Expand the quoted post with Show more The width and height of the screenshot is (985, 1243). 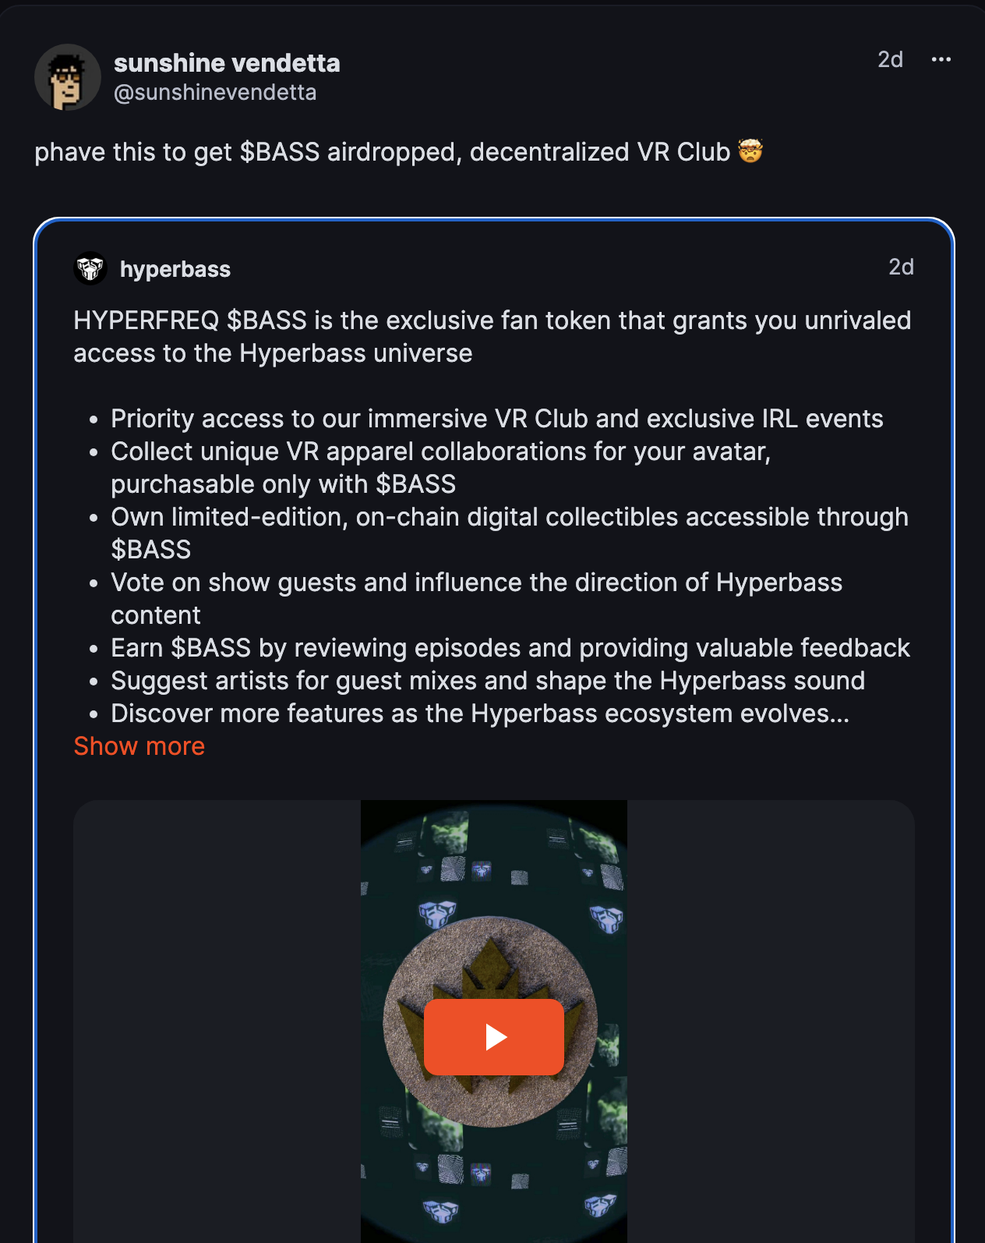(x=139, y=746)
